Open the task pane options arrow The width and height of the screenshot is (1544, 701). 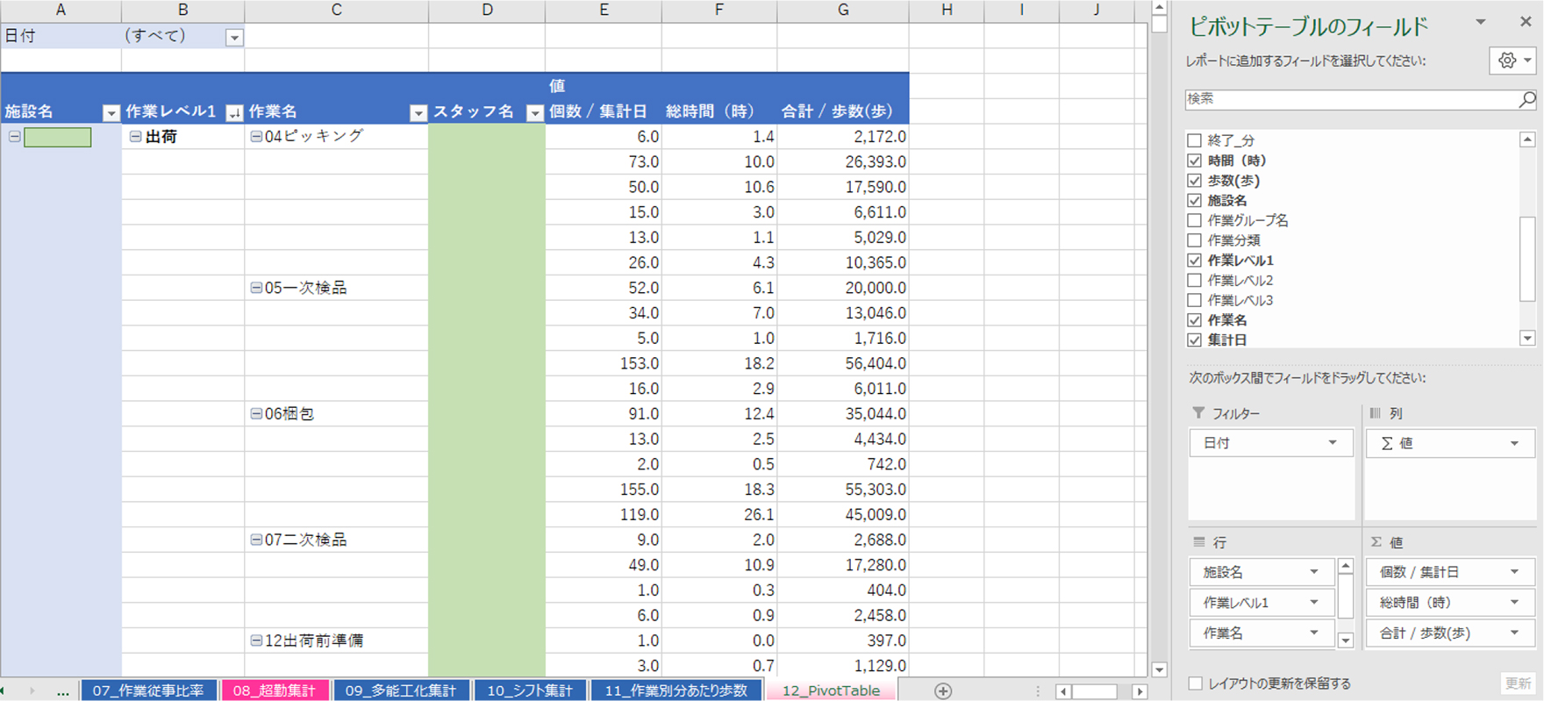pos(1481,22)
